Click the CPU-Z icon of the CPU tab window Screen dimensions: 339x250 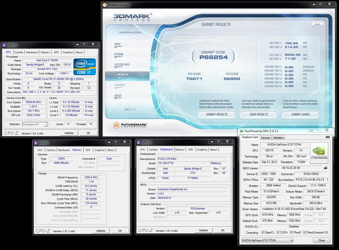pyautogui.click(x=4, y=45)
